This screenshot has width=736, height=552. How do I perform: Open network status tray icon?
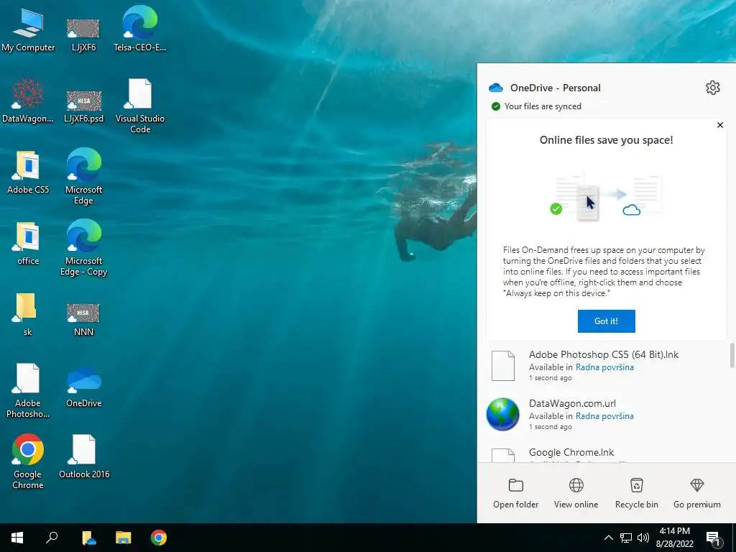(x=626, y=538)
